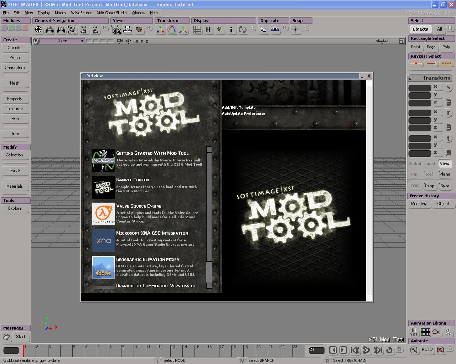Open the scene Explorer view icon
The height and width of the screenshot is (364, 456).
coord(116,30)
